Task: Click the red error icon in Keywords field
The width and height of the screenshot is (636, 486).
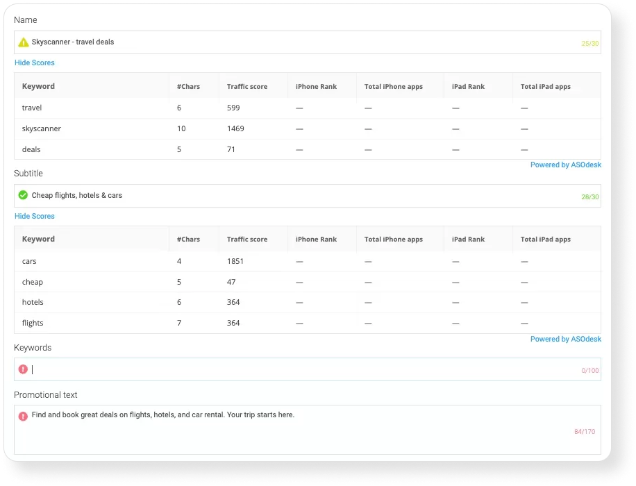Action: click(x=23, y=369)
